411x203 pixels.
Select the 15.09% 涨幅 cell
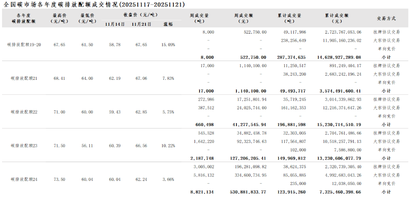coord(168,45)
